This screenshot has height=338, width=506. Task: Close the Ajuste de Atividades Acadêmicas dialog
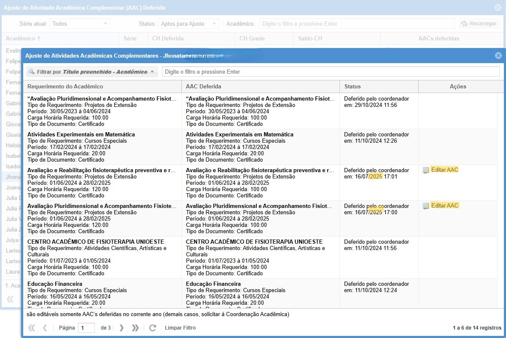498,56
